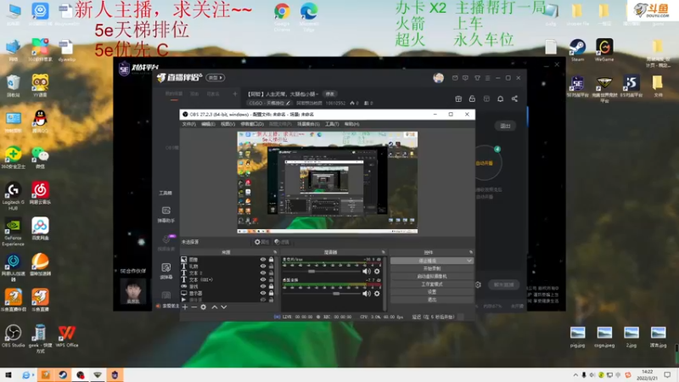Viewport: 679px width, 382px height.
Task: Remove selected source with the minus icon
Action: 194,307
